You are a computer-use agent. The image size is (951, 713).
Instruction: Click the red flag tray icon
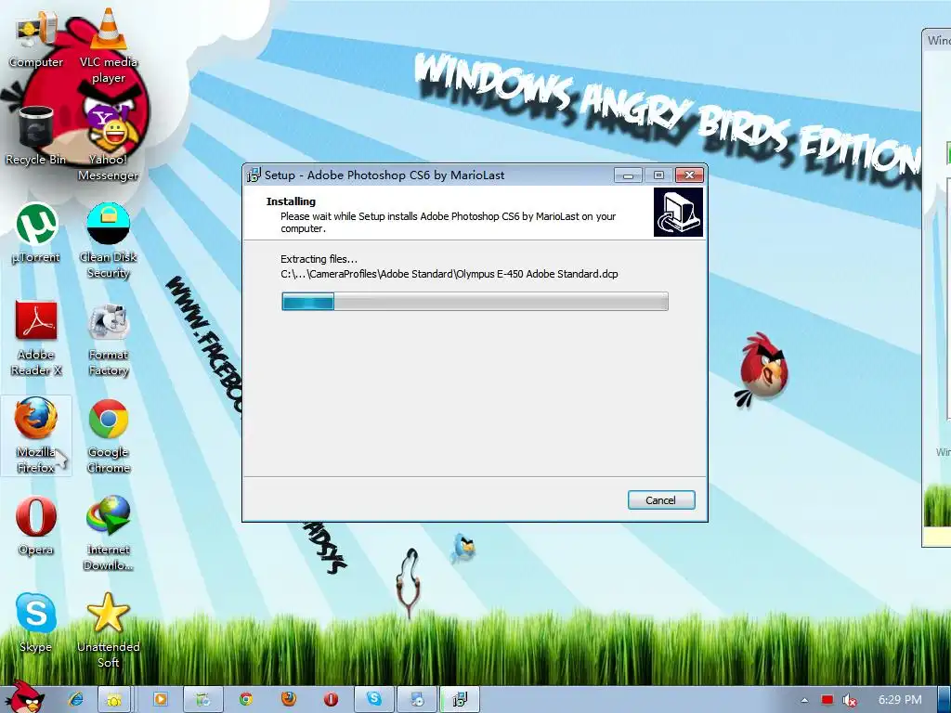click(x=827, y=700)
